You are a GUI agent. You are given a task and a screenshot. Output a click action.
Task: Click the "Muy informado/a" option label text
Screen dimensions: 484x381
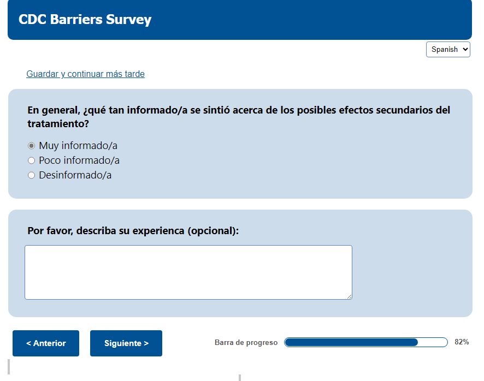pyautogui.click(x=78, y=146)
